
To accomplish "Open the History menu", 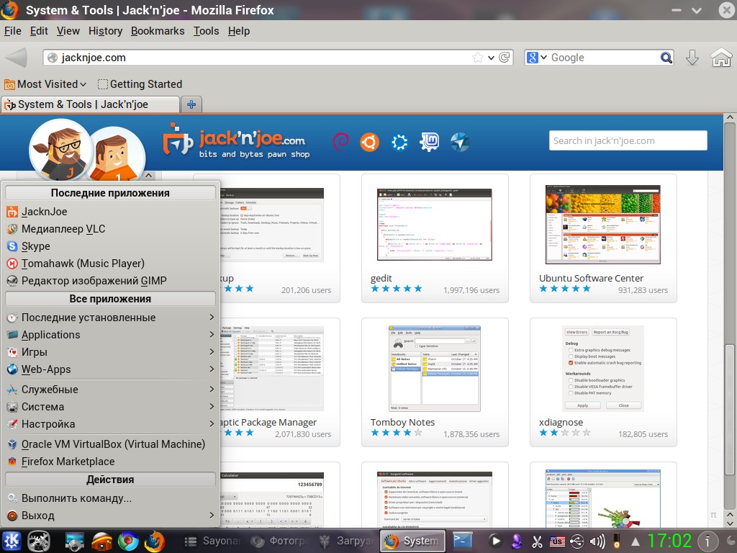I will tap(105, 31).
